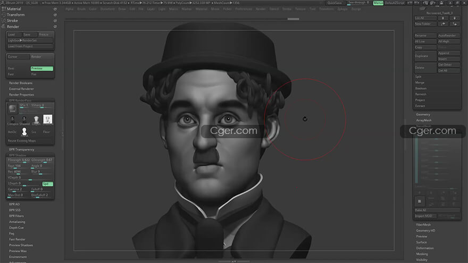This screenshot has width=468, height=263.
Task: Select the Composite render pass thumbnail
Action: tap(12, 120)
